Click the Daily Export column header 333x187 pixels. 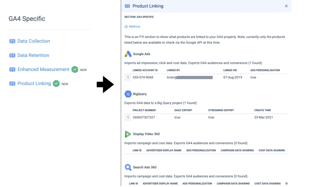tap(183, 110)
